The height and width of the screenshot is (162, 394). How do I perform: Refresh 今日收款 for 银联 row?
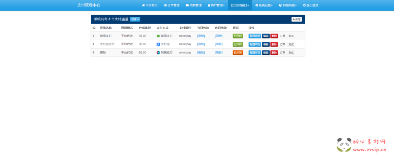coord(201,53)
